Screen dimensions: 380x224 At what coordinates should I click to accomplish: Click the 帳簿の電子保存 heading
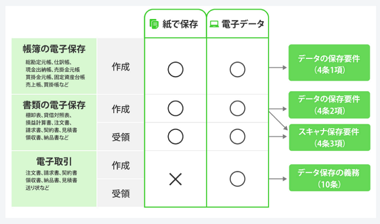(x=54, y=49)
